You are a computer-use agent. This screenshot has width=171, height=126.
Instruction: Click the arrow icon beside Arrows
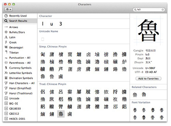(x=6, y=27)
